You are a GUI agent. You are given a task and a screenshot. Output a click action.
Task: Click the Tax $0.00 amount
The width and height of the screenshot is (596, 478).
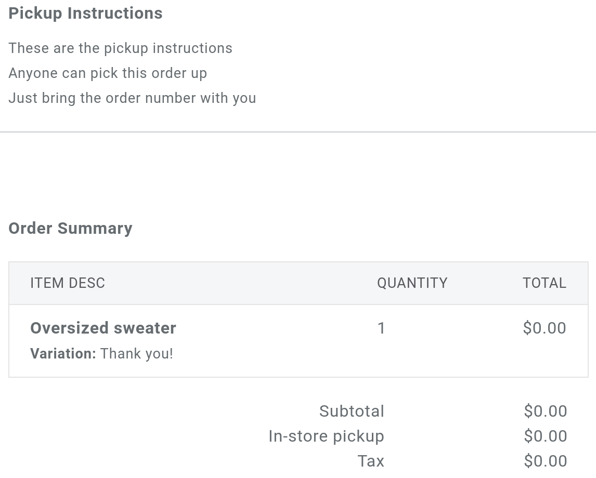545,461
